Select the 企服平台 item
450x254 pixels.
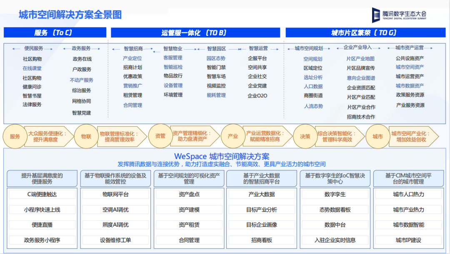(257, 58)
